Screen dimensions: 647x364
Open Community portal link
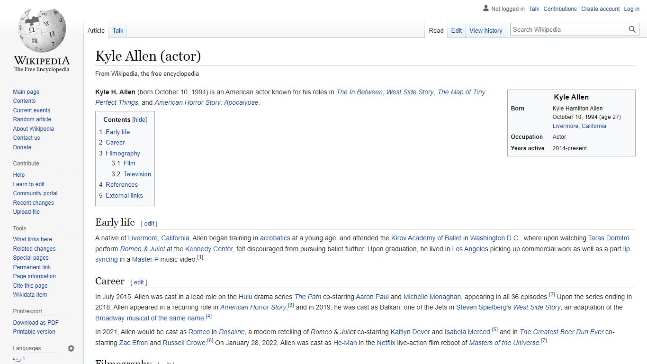pyautogui.click(x=35, y=193)
